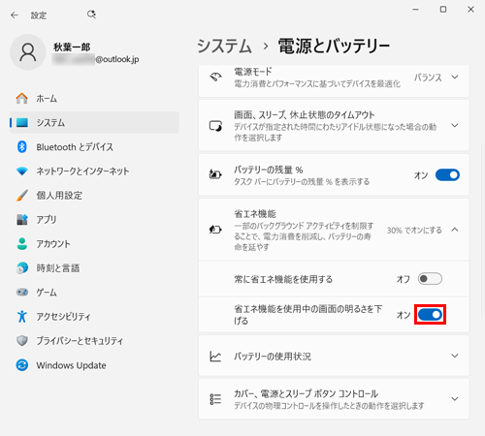Screen dimensions: 485x436
Task: Select システム in sidebar
Action: click(94, 122)
